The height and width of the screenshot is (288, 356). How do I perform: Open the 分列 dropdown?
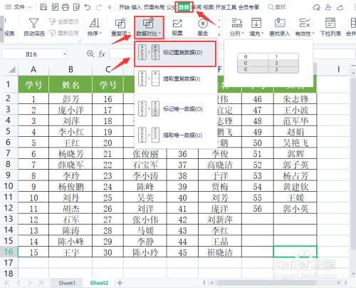(236, 27)
